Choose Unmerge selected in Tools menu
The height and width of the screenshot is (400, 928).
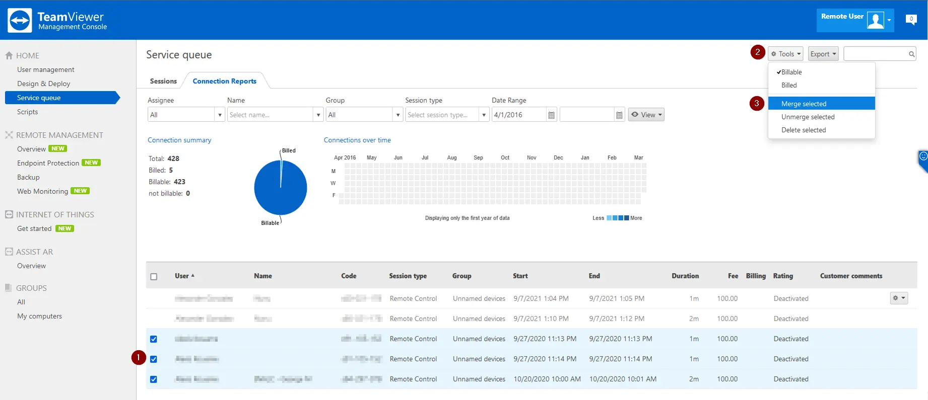[821, 117]
